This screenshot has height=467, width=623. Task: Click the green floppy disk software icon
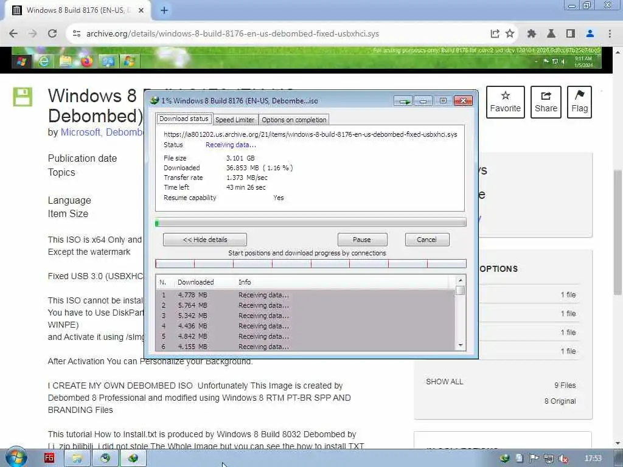[23, 97]
